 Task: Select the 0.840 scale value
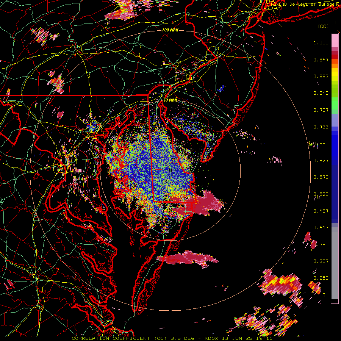pos(321,93)
